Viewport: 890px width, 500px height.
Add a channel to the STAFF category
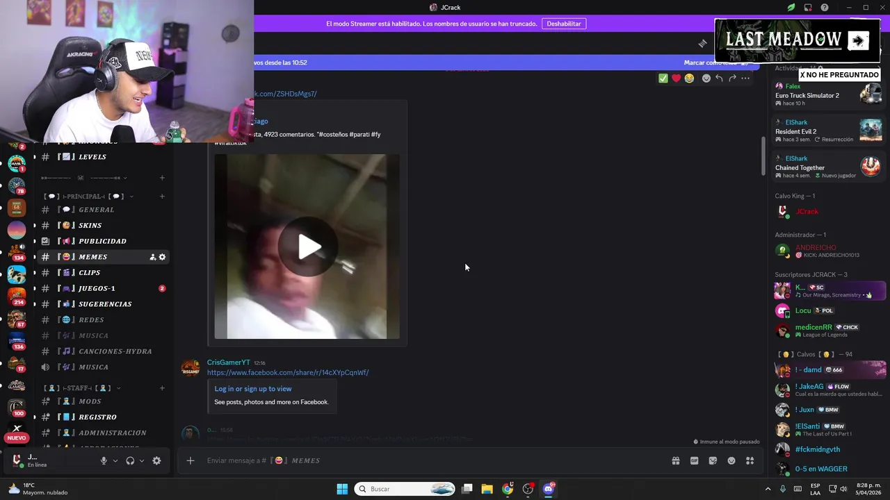point(162,388)
